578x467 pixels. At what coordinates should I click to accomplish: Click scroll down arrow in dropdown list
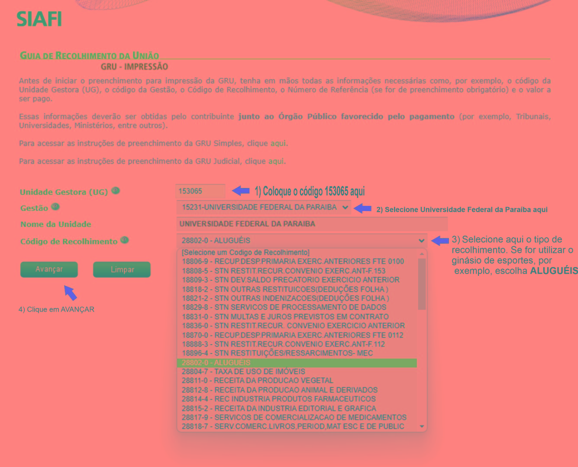[422, 426]
